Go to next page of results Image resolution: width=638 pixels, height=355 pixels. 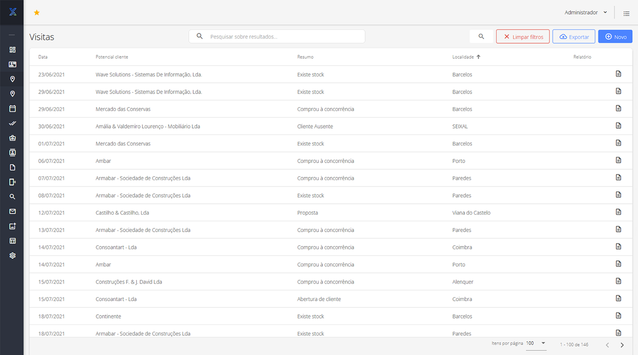[622, 345]
